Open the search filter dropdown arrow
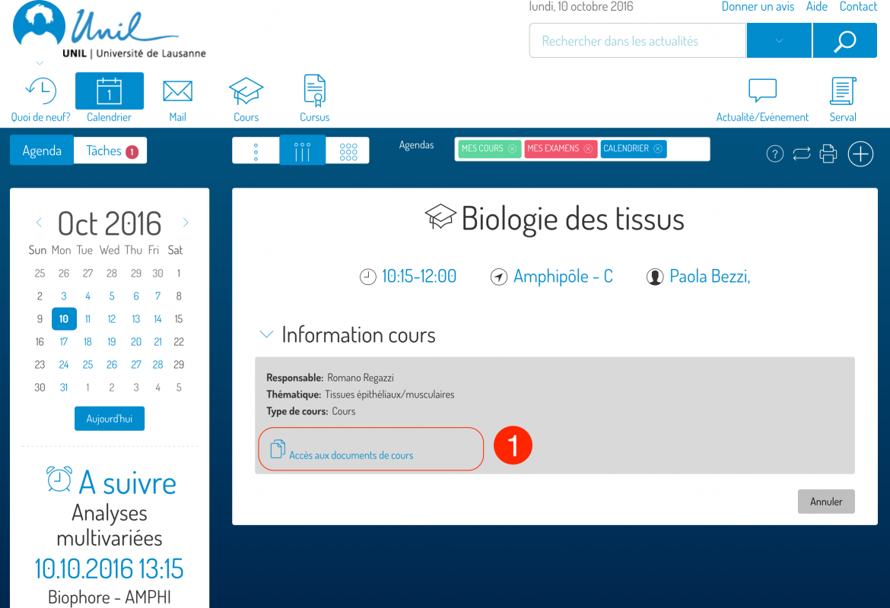The image size is (890, 608). 779,41
